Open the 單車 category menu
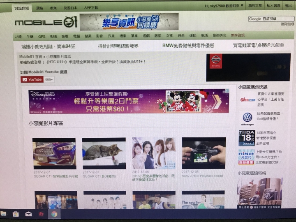This screenshot has height=222, width=296. tap(134, 36)
